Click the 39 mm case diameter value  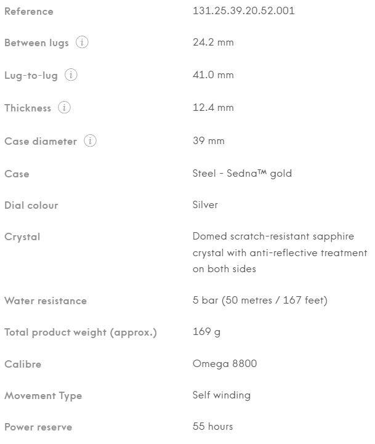pyautogui.click(x=209, y=141)
